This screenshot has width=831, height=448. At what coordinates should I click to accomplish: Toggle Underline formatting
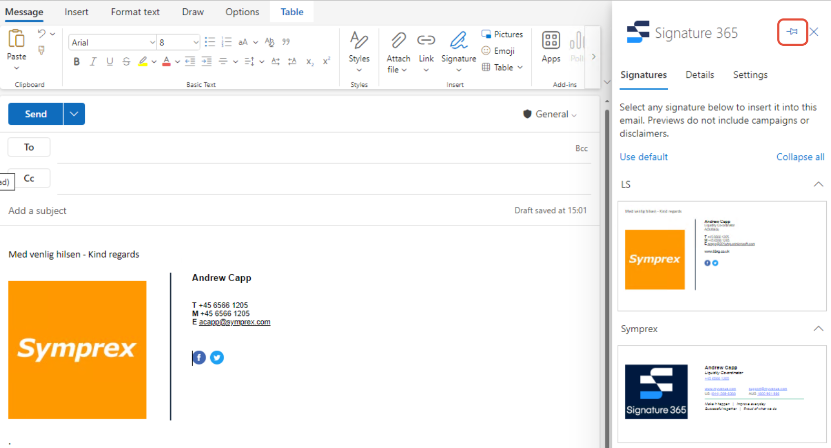coord(110,62)
